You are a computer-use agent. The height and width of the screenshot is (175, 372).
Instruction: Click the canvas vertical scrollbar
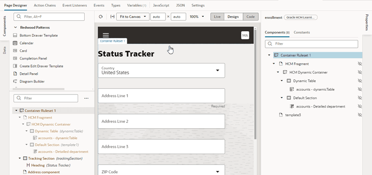[x=255, y=84]
